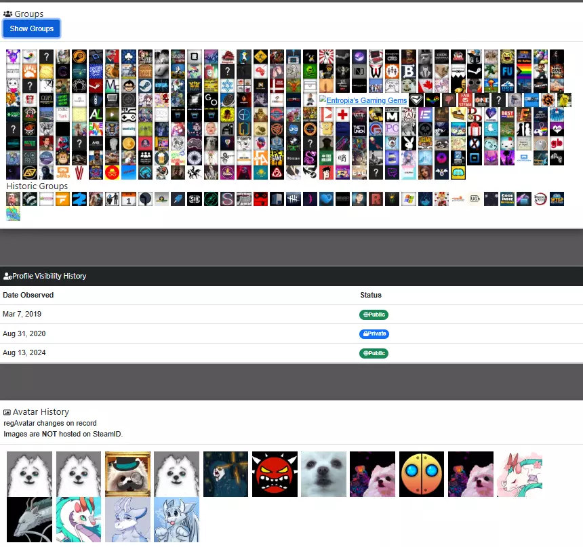The image size is (583, 547).
Task: Open the red demon face avatar
Action: (x=275, y=474)
